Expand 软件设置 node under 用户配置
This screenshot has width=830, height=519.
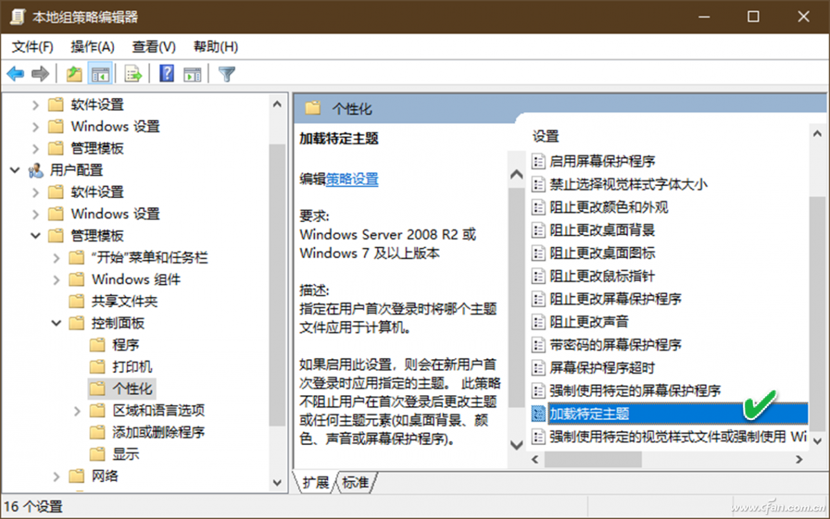pos(36,192)
